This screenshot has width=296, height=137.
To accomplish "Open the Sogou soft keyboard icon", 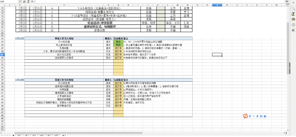I will pyautogui.click(x=261, y=116).
